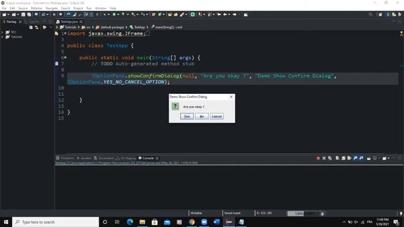Save the current file with Save icon
Image resolution: width=404 pixels, height=227 pixels.
[23, 15]
